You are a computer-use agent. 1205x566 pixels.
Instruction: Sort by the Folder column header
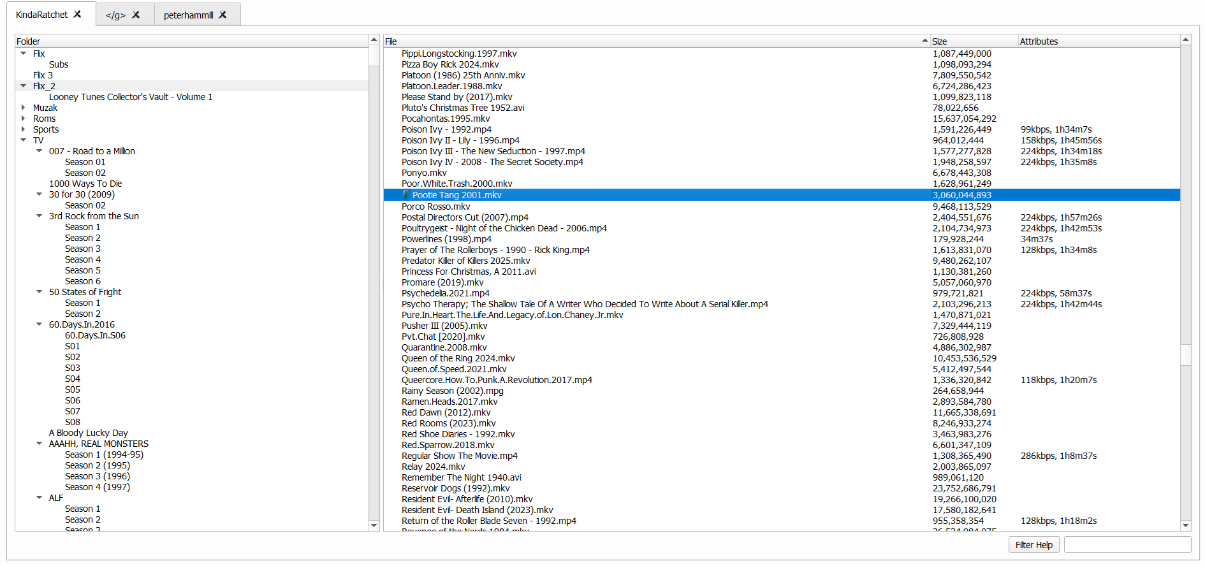tap(192, 41)
